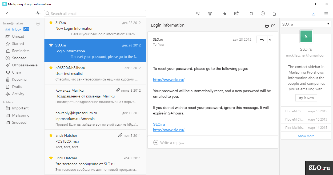Expand reply options dropdown arrow
The image size is (333, 175).
(270, 40)
